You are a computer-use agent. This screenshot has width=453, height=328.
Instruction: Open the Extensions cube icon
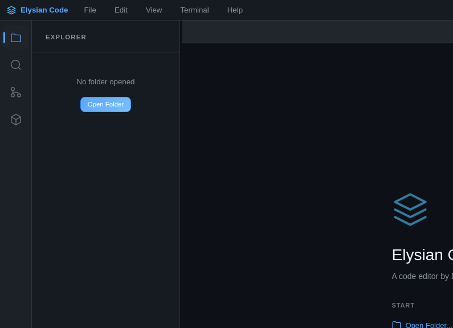click(x=16, y=120)
